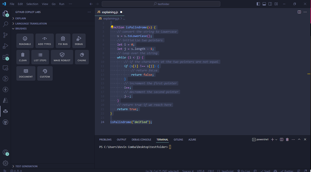The image size is (311, 172).
Task: Open the Selection menu
Action: (x=32, y=4)
